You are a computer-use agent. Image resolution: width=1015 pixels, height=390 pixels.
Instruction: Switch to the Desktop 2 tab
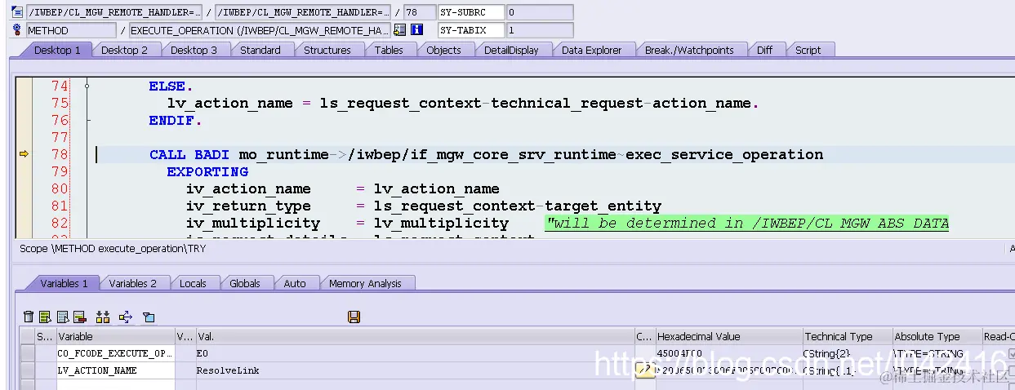point(125,50)
